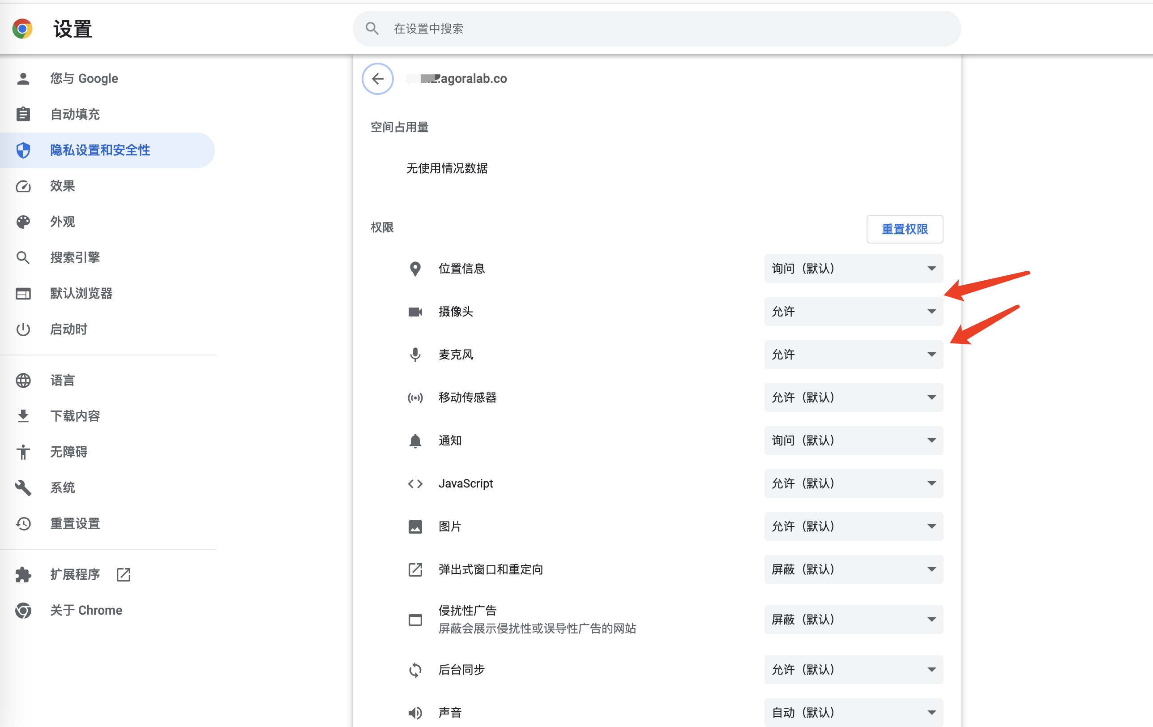
Task: Click the Chrome logo in the settings header
Action: pyautogui.click(x=22, y=29)
